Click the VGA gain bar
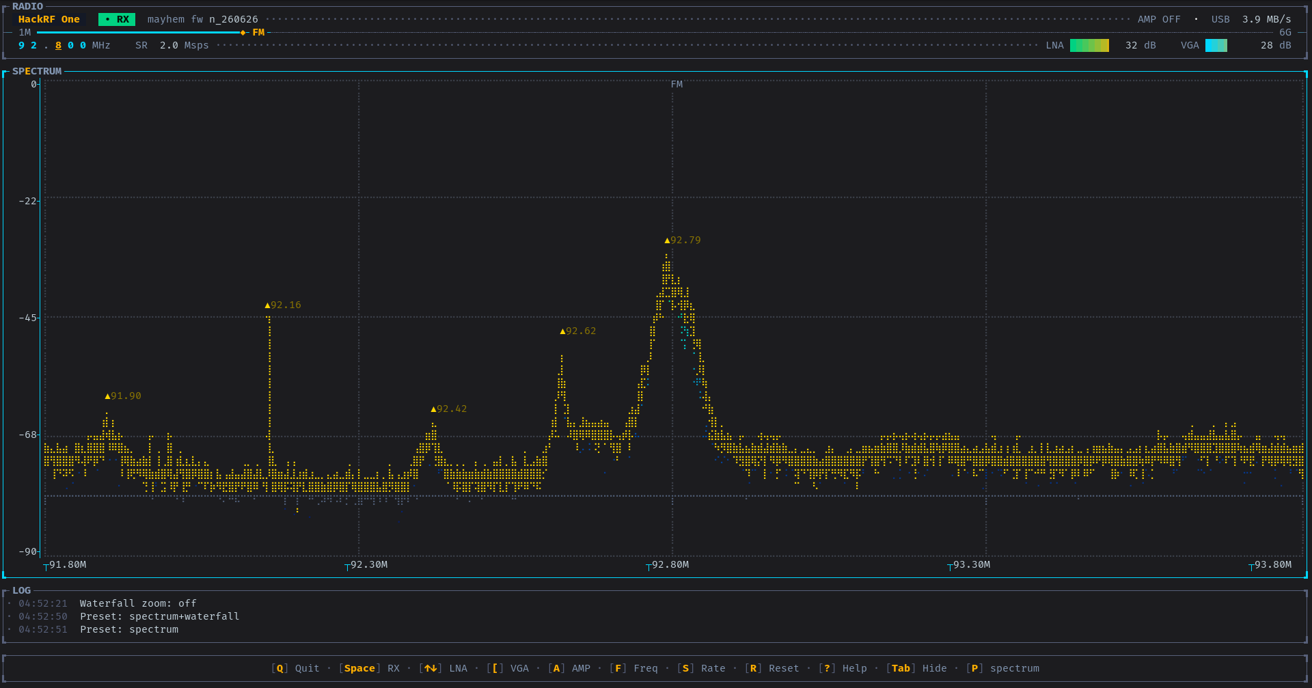This screenshot has height=688, width=1312. 1216,46
